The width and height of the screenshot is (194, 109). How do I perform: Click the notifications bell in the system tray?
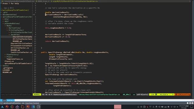point(138,107)
